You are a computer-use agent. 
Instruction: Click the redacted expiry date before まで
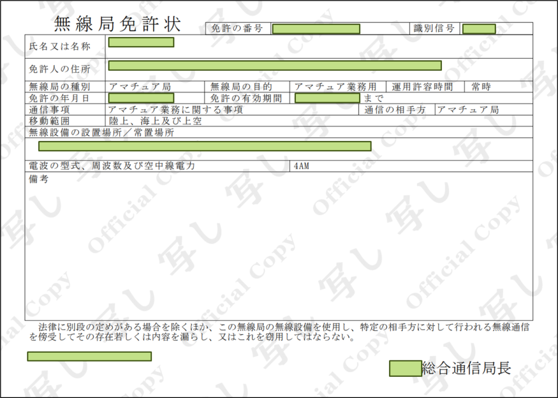(x=327, y=99)
